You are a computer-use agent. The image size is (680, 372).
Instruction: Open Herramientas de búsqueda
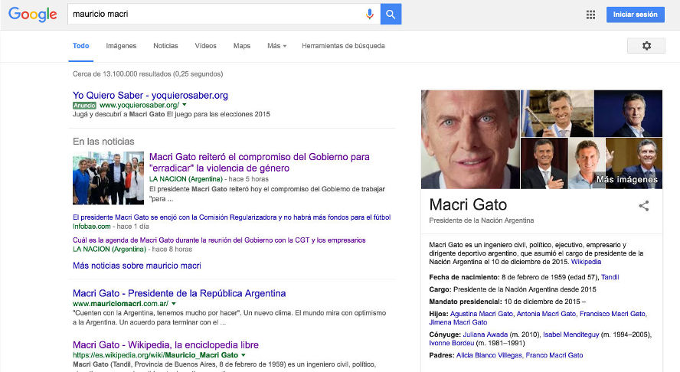point(344,46)
